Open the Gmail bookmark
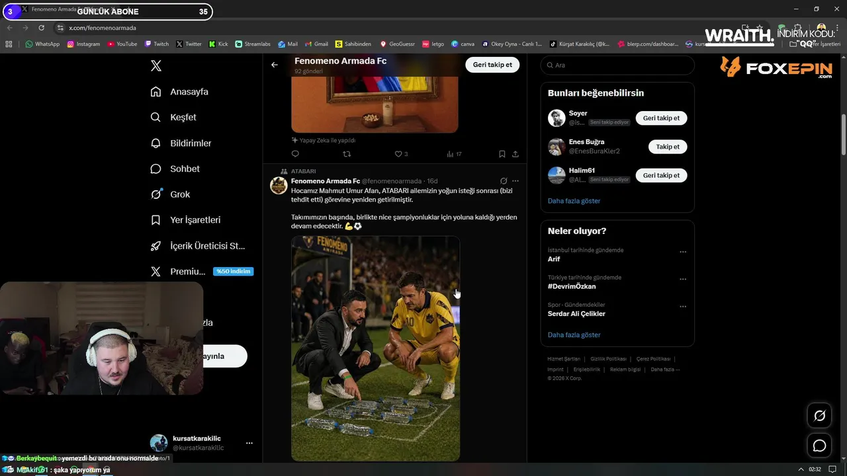This screenshot has height=476, width=847. (x=316, y=44)
